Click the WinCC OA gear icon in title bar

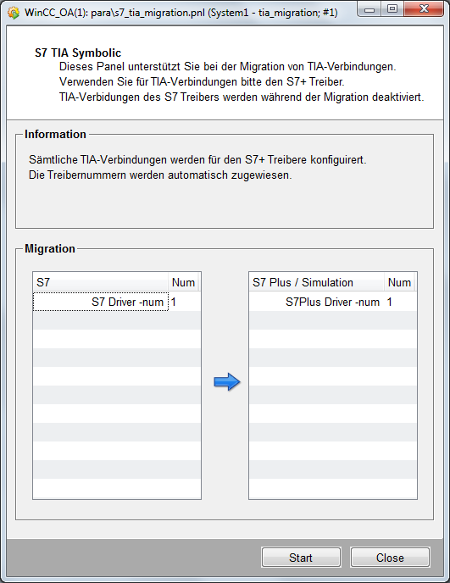point(14,13)
